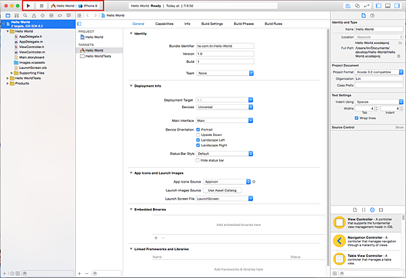Edit the Bundle Identifier field
The height and width of the screenshot is (278, 406).
(x=225, y=46)
